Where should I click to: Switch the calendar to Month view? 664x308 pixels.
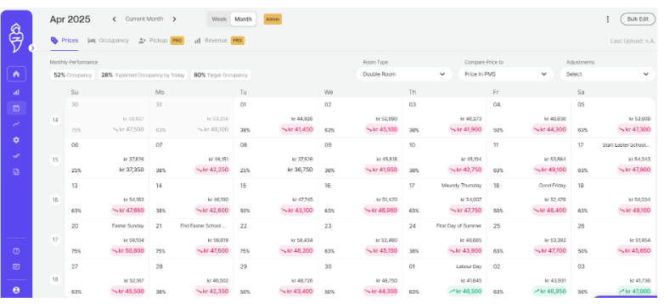243,19
